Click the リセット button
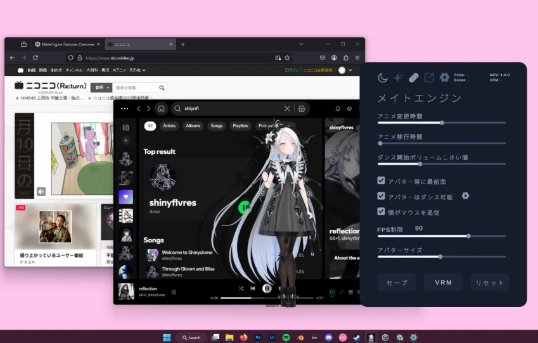Viewport: 538px width, 343px height. [490, 283]
